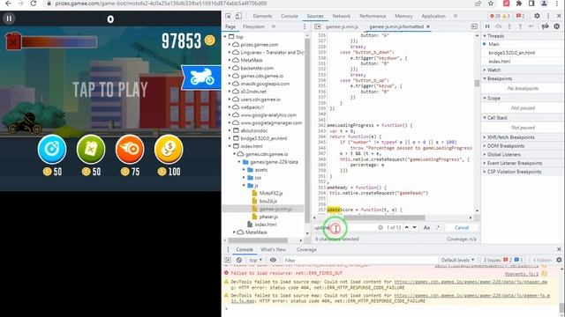
Task: Go to the Performance tab
Action: pyautogui.click(x=373, y=16)
